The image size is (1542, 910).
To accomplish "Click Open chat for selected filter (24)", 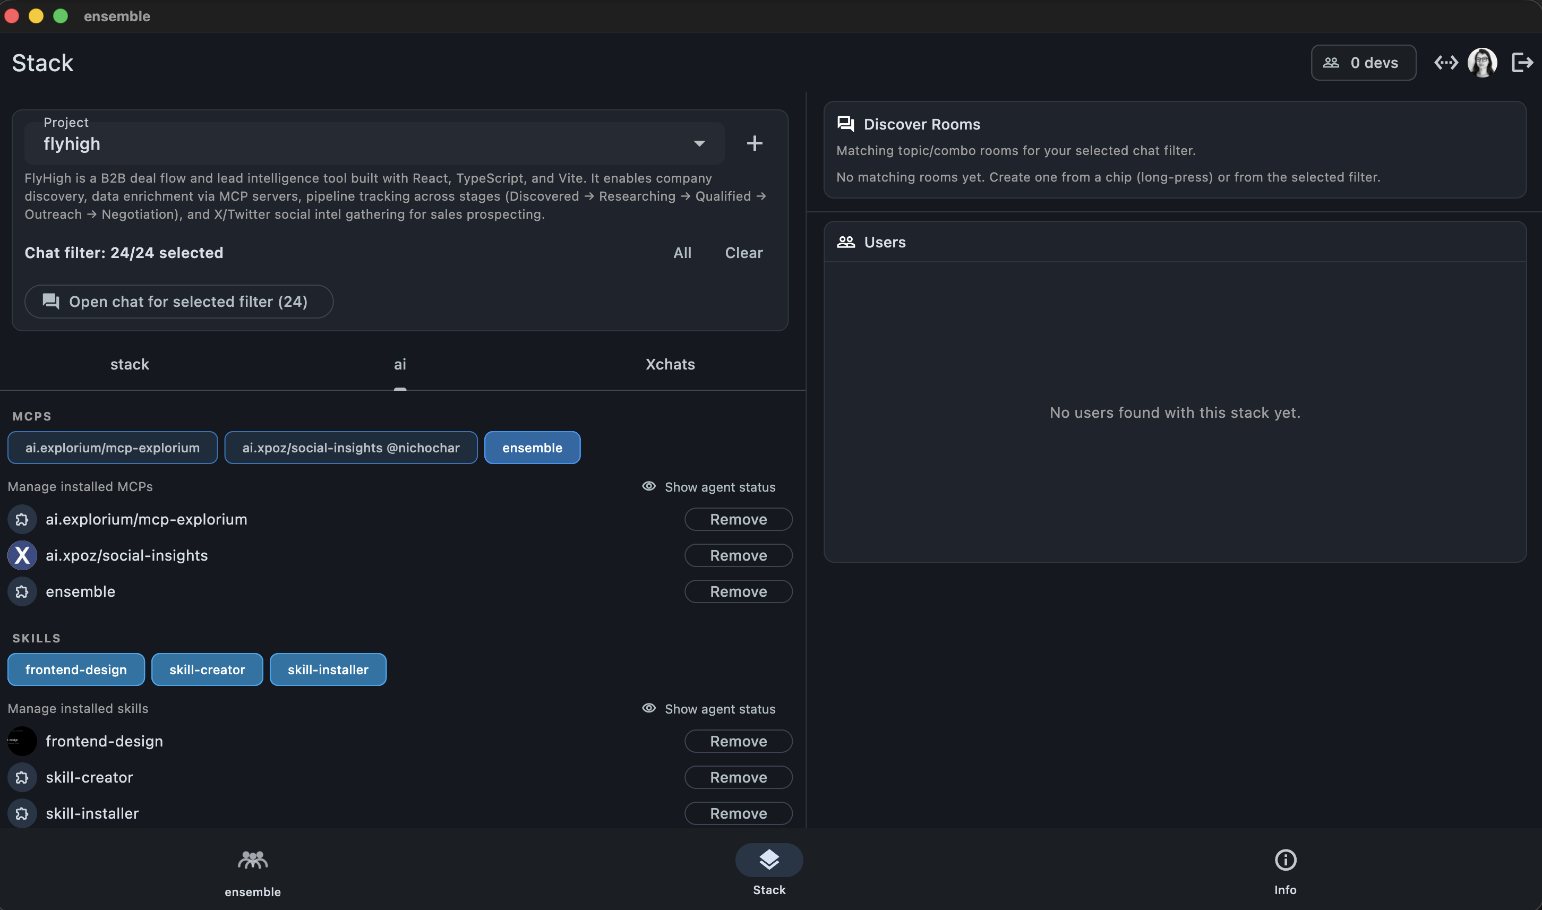I will [x=178, y=301].
